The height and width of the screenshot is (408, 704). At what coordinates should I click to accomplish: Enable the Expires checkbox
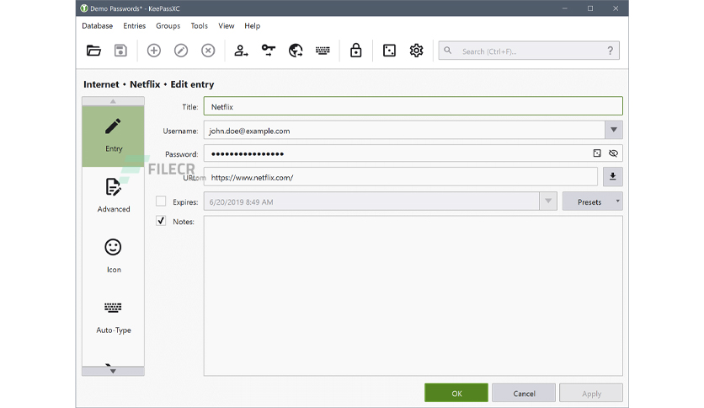coord(161,201)
